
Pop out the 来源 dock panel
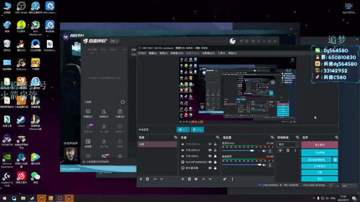217,137
